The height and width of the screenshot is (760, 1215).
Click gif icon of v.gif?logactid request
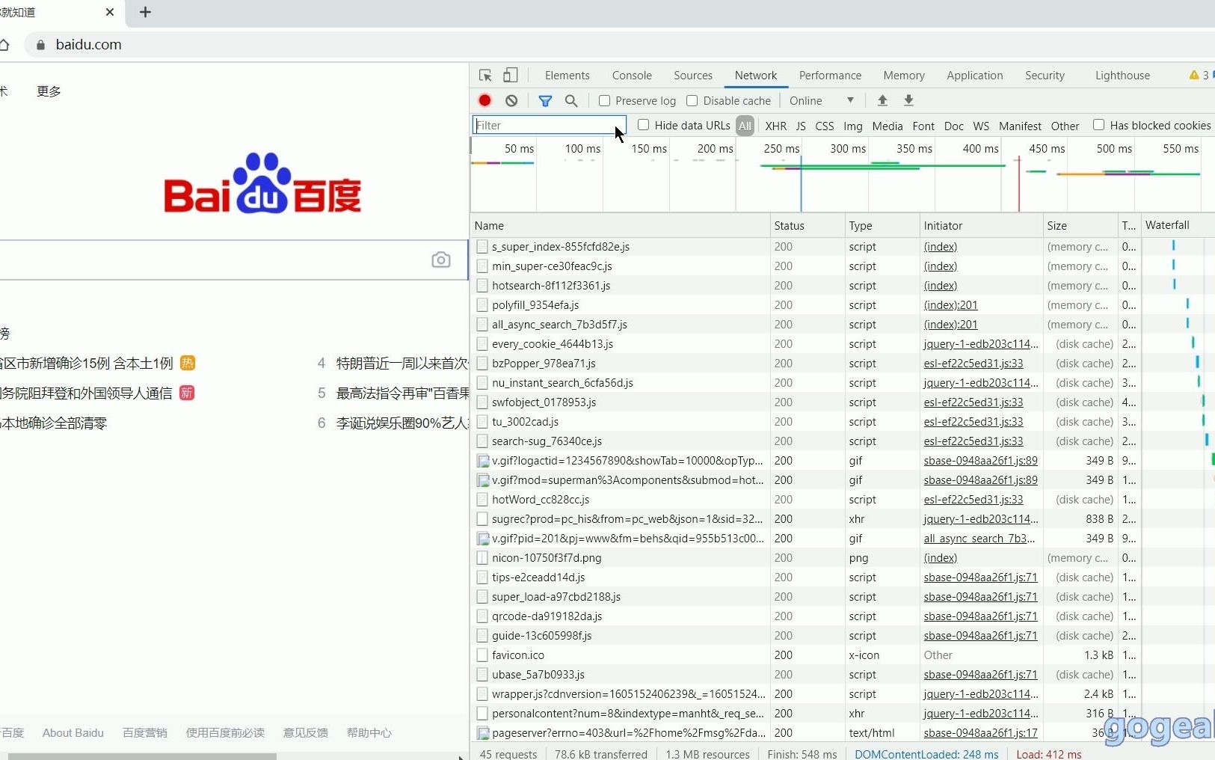click(x=483, y=461)
